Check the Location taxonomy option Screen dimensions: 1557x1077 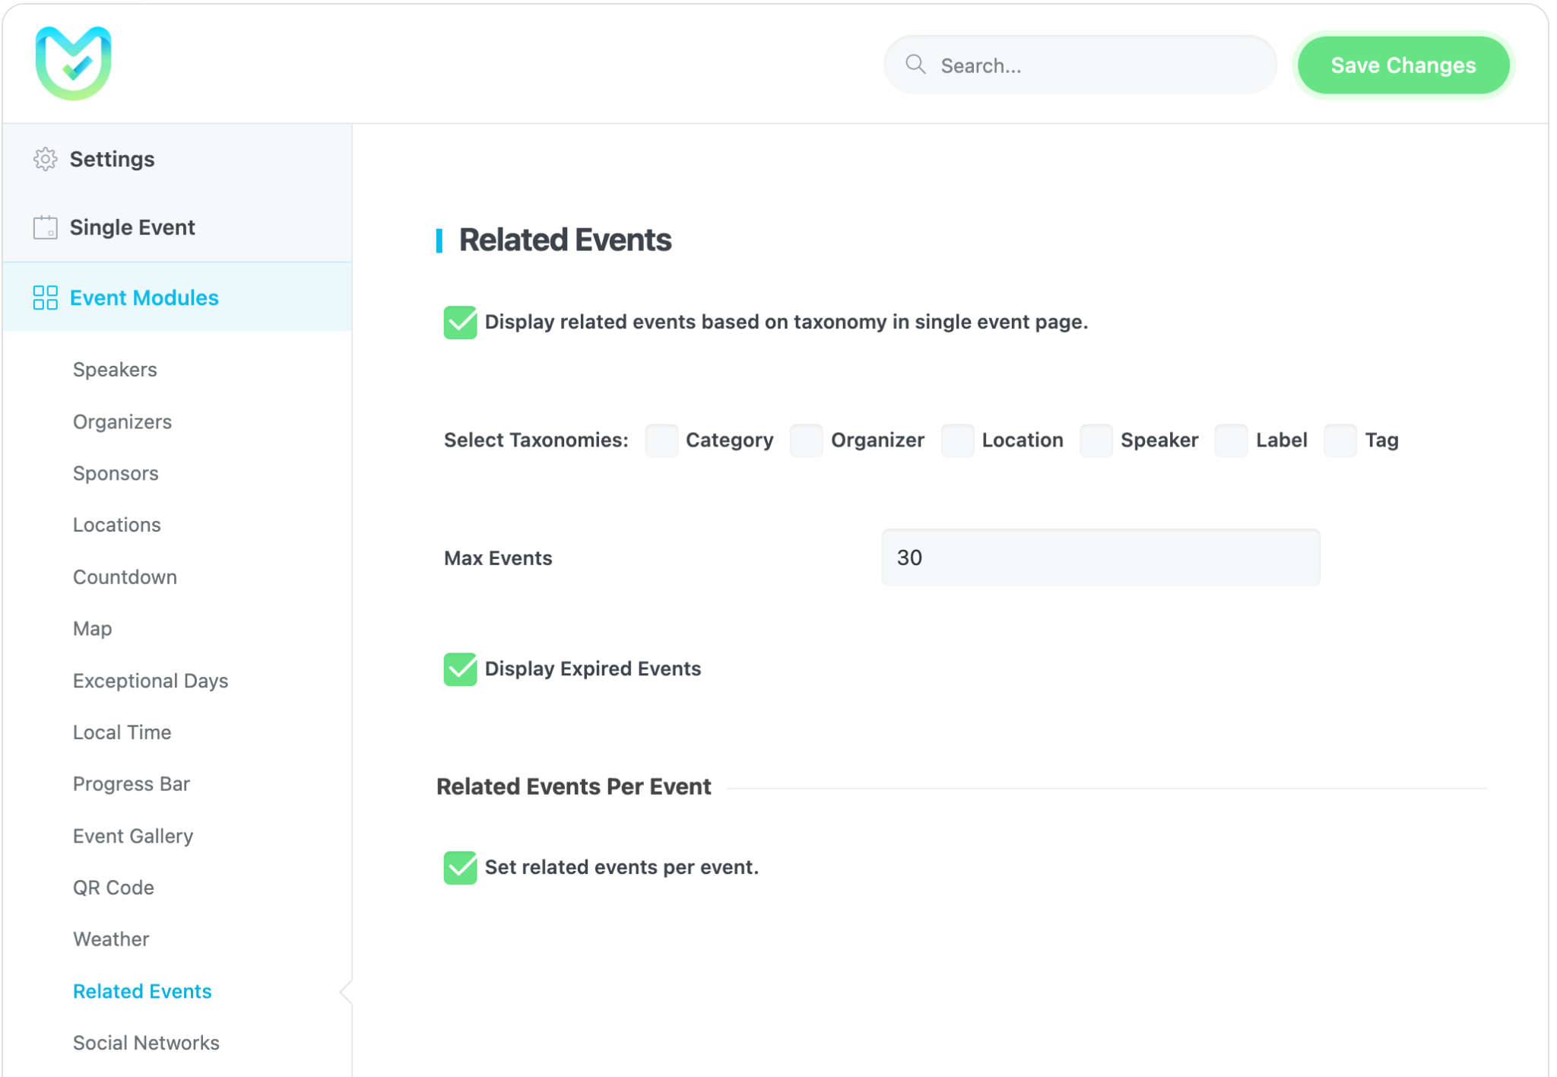coord(957,440)
